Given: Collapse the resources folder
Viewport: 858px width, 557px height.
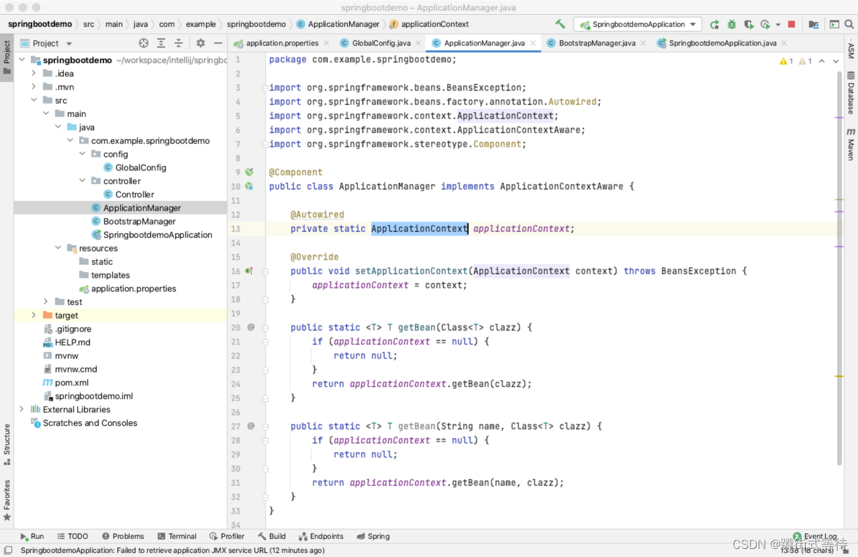Looking at the screenshot, I should pyautogui.click(x=58, y=248).
